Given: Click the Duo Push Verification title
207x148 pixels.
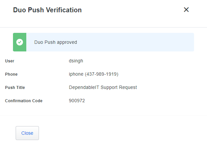Looking at the screenshot, I should point(47,10).
